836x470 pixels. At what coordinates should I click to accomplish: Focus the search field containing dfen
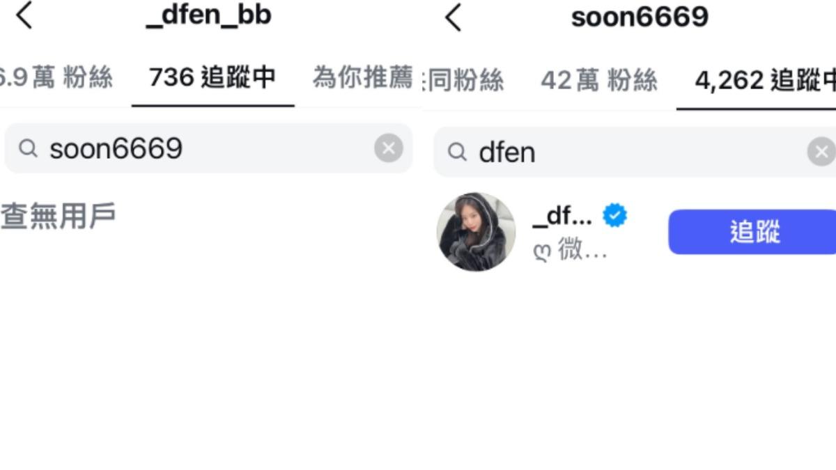tap(635, 151)
